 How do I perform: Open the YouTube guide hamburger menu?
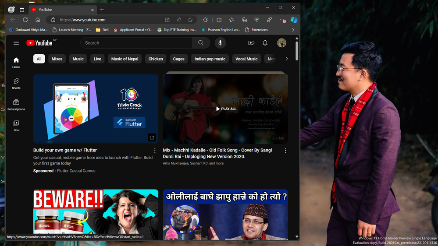point(16,42)
